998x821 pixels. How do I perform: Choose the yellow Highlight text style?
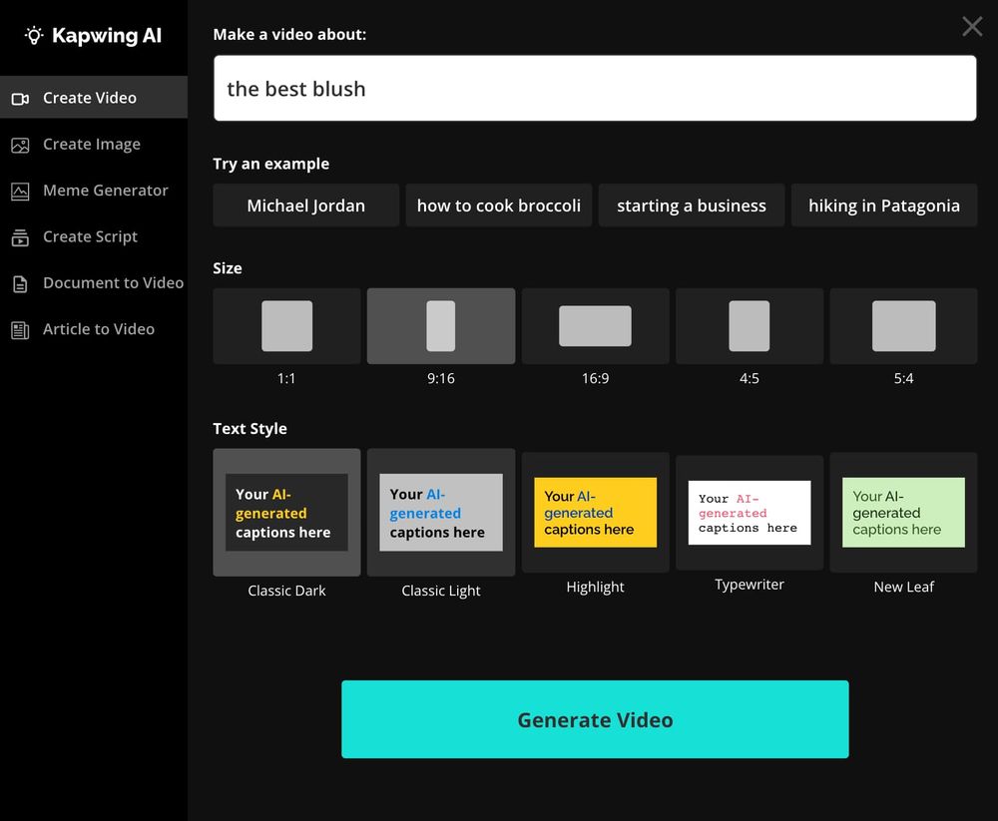(x=595, y=512)
